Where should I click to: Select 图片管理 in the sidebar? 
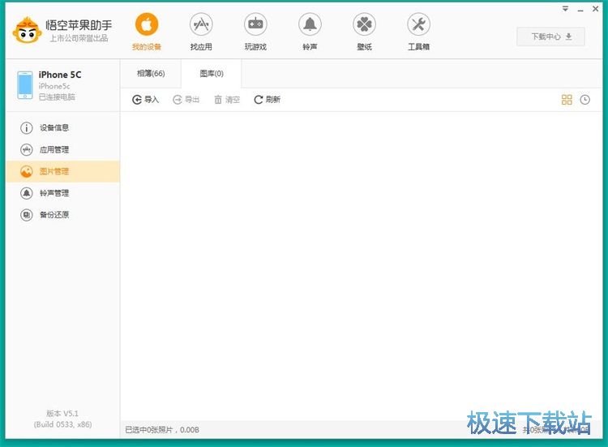click(62, 171)
